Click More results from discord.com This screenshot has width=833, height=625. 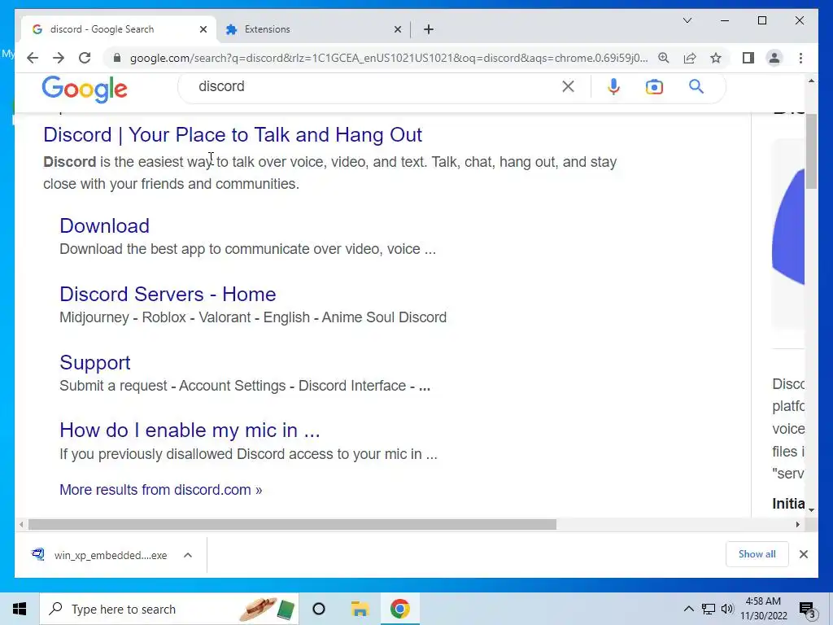coord(161,489)
